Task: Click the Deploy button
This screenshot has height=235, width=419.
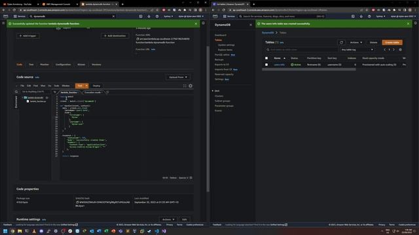Action: 96,86
